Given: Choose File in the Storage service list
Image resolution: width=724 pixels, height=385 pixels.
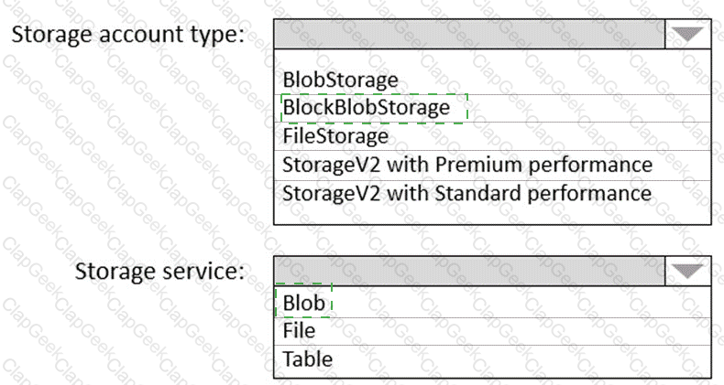Looking at the screenshot, I should 300,329.
